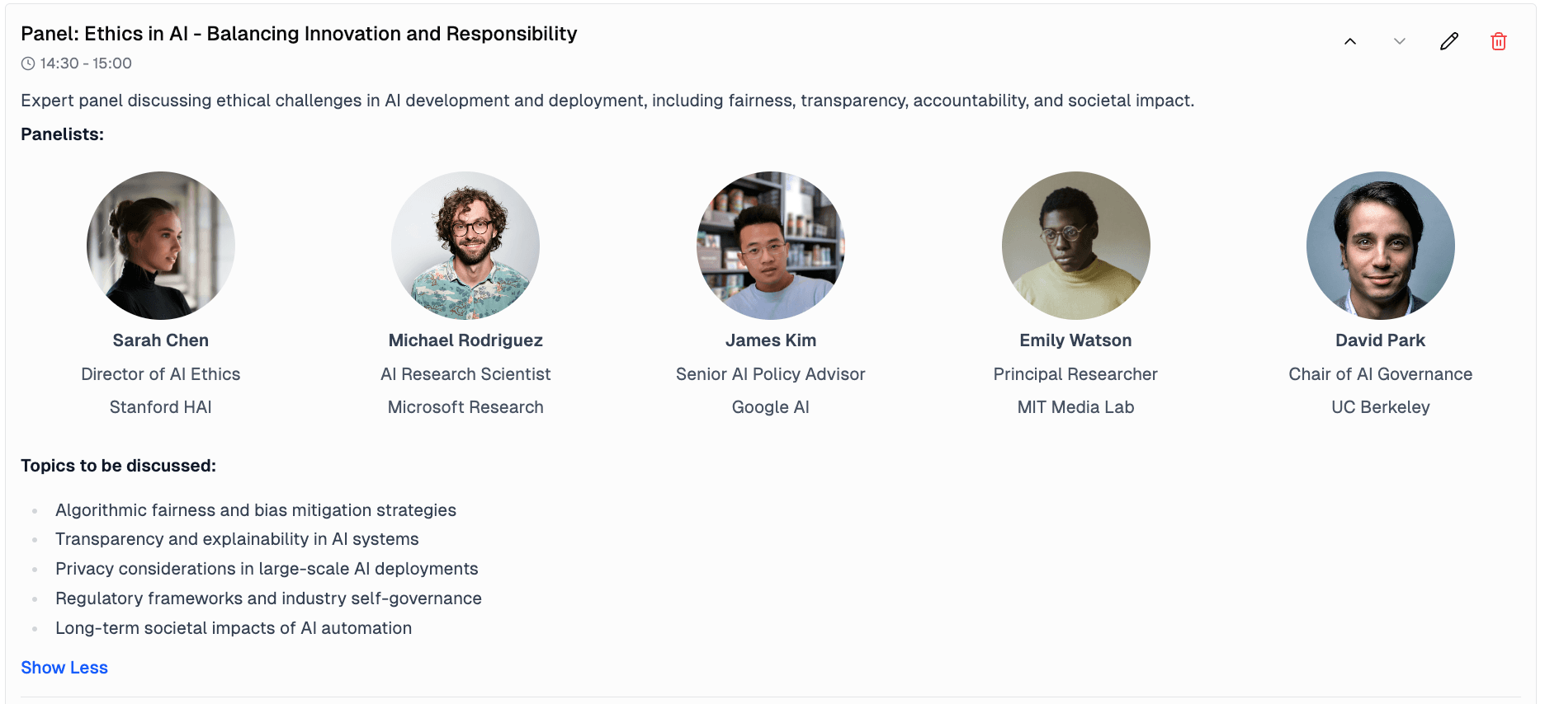Click the downward chevron icon in the header
The image size is (1545, 704).
pos(1398,40)
